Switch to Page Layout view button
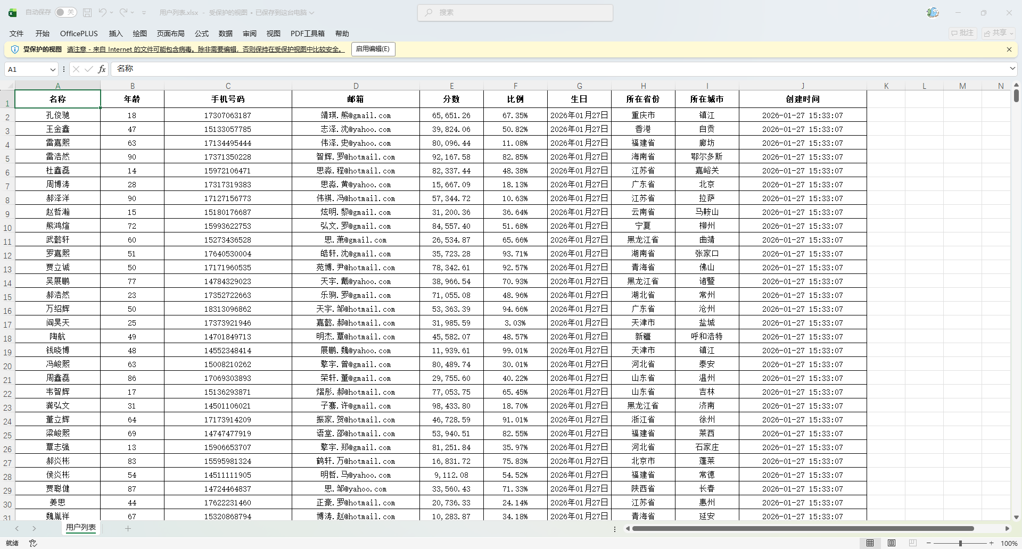 [x=891, y=543]
